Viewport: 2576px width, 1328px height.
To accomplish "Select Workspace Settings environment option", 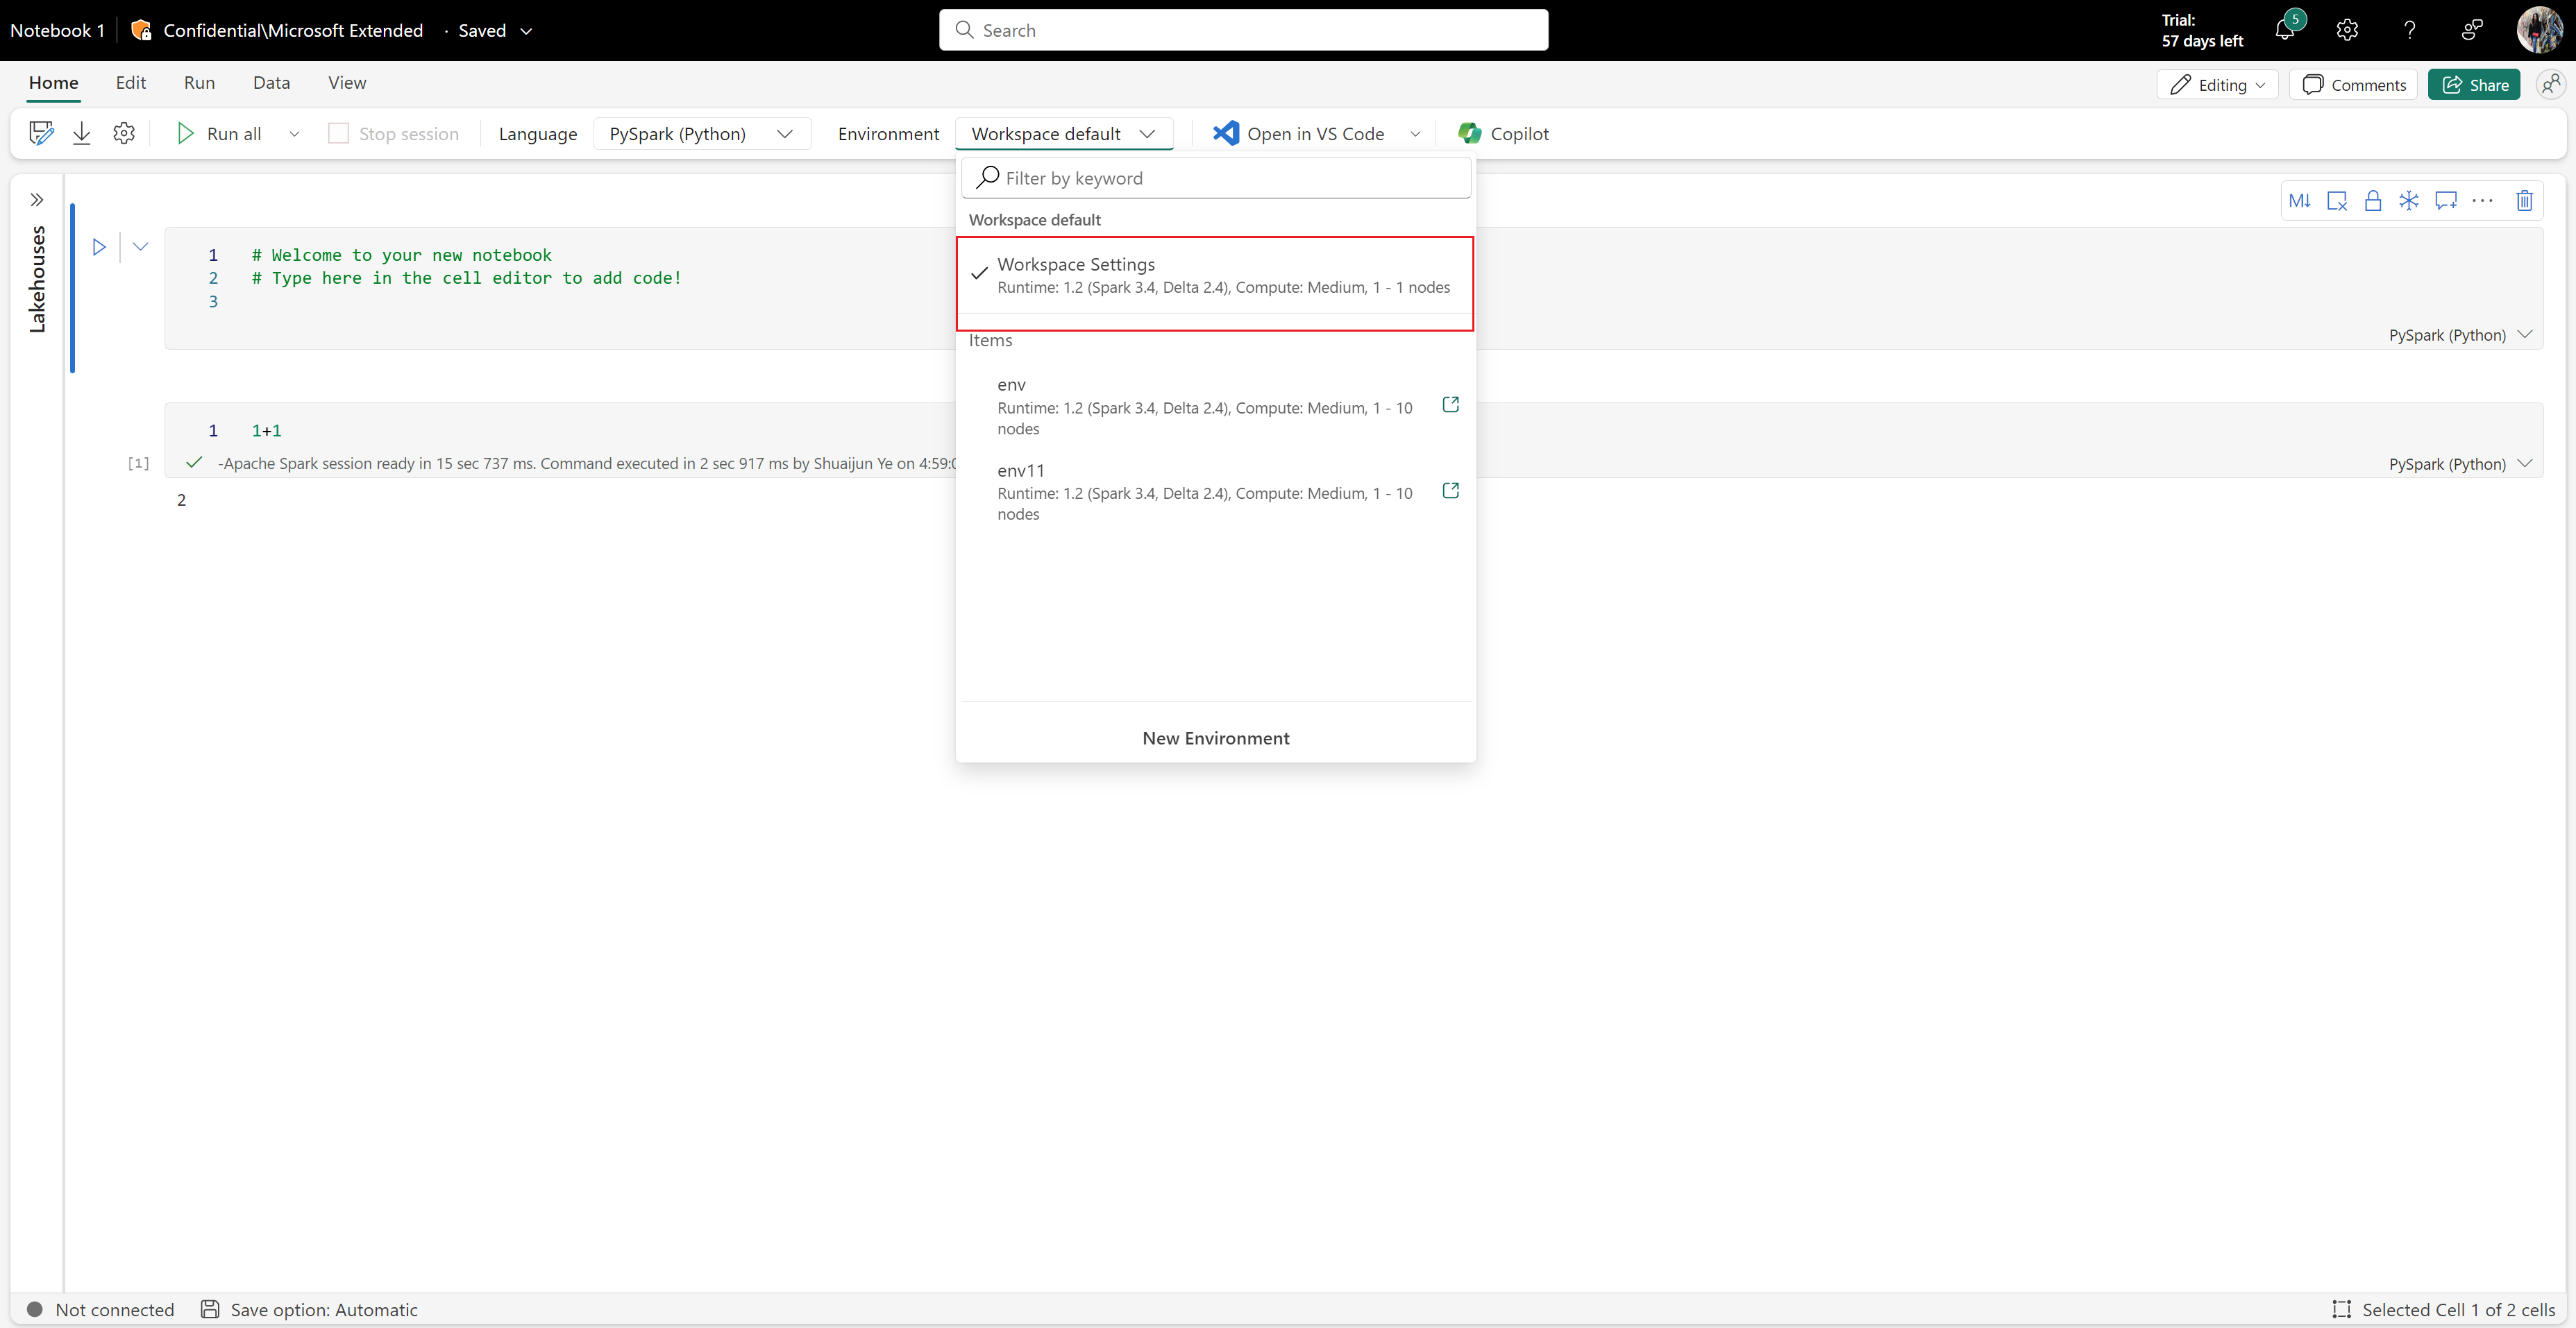I will click(1213, 273).
